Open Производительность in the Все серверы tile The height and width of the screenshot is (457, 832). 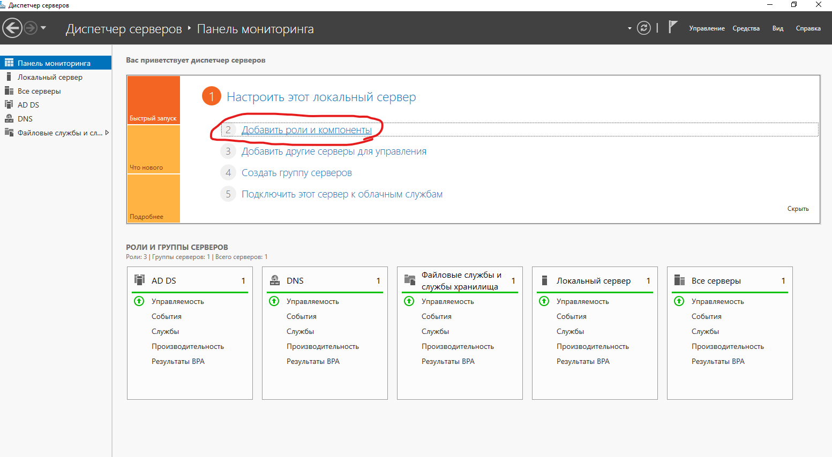pos(728,346)
